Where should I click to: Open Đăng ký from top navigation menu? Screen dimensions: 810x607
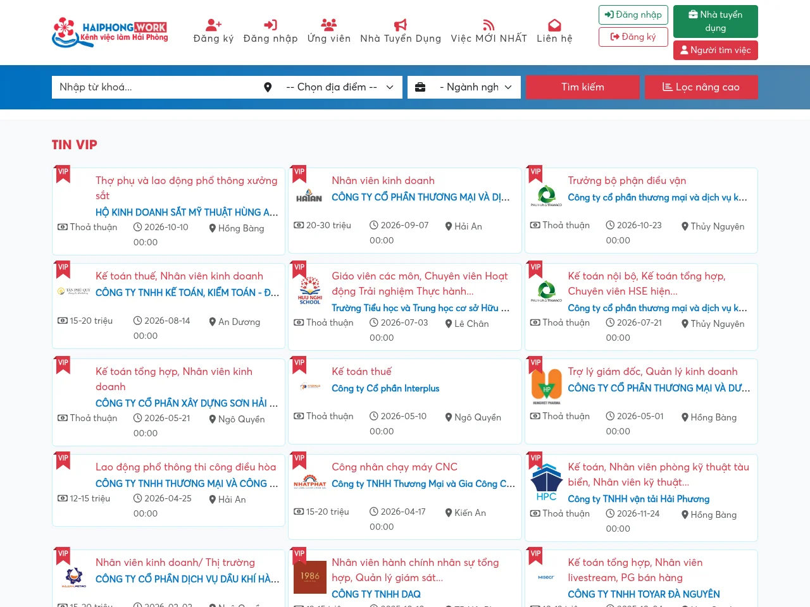[x=214, y=31]
